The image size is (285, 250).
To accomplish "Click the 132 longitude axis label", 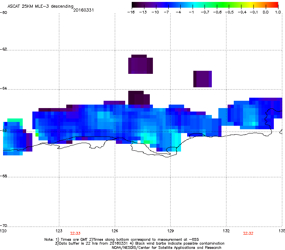I will tap(226, 231).
